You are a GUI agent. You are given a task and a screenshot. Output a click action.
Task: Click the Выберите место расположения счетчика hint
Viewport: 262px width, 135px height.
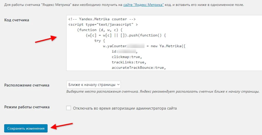pyautogui.click(x=163, y=92)
